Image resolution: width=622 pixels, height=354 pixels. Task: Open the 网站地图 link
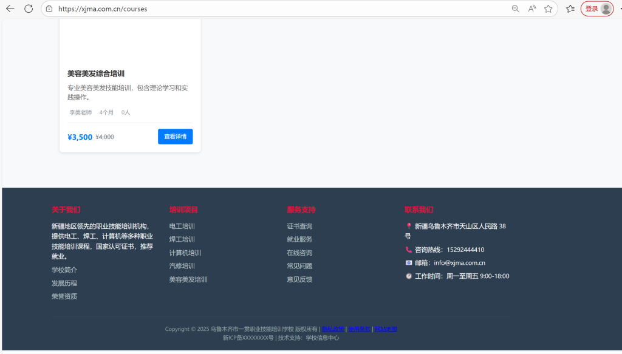[386, 329]
